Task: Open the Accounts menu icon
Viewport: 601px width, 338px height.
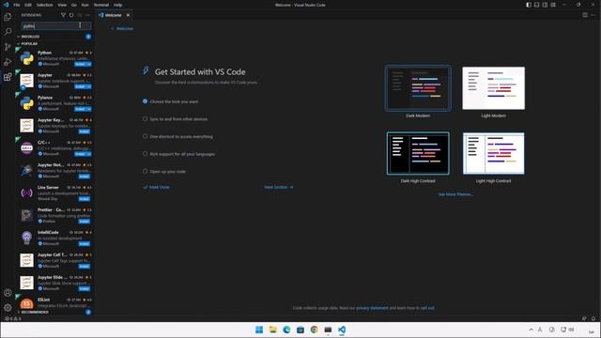Action: [x=8, y=293]
